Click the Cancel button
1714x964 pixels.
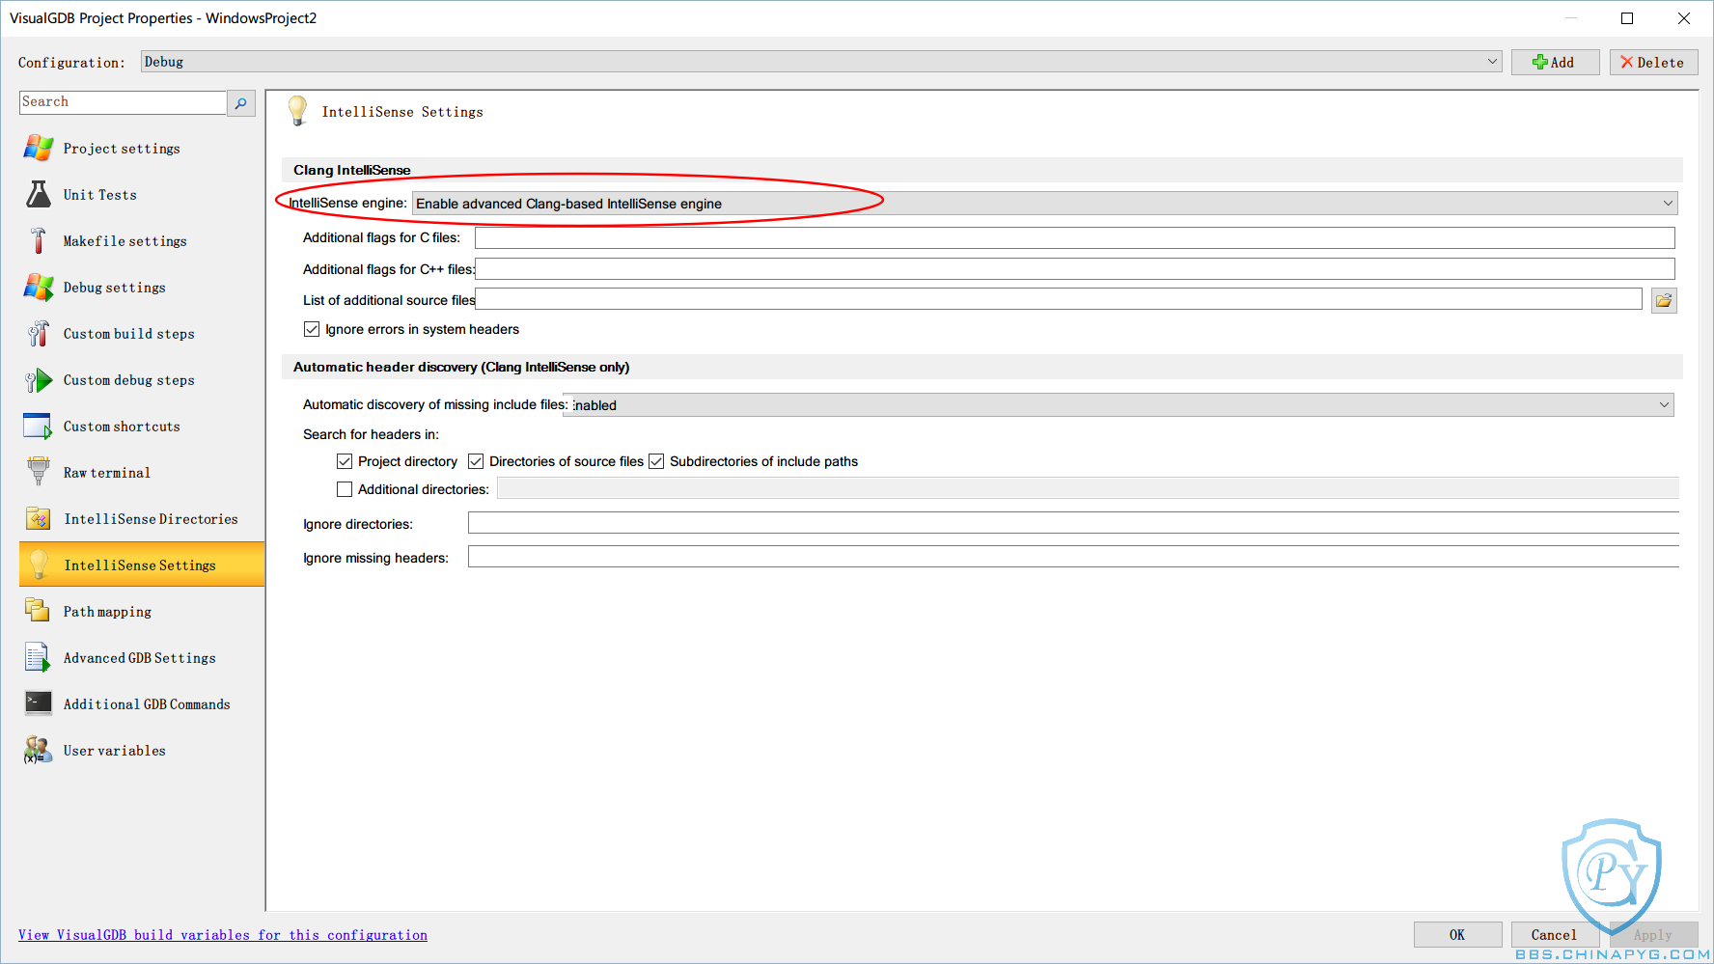[x=1554, y=934]
